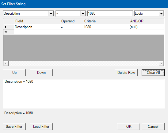Expand the operand equals dropdown
Image resolution: width=168 pixels, height=133 pixels.
(x=83, y=13)
